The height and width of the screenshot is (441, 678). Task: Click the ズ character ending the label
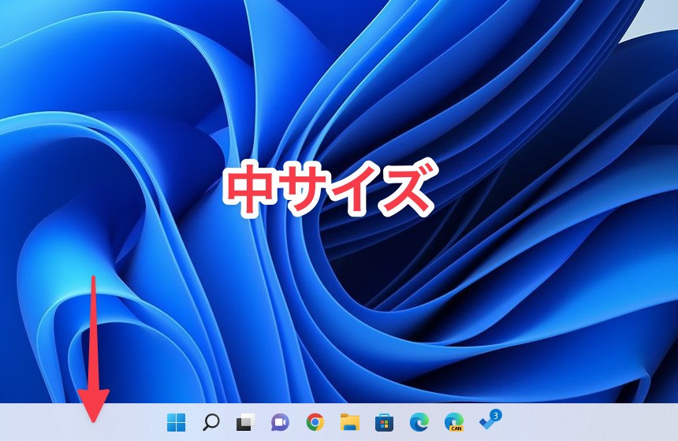(408, 189)
